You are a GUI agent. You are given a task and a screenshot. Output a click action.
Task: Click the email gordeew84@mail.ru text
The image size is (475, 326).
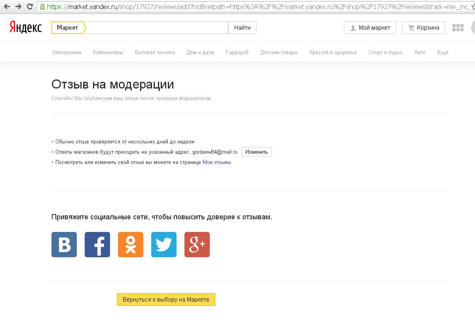pyautogui.click(x=215, y=152)
